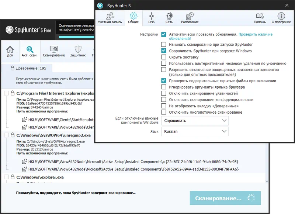
Task: Open the Язык Russian language dropdown
Action: tap(195, 131)
